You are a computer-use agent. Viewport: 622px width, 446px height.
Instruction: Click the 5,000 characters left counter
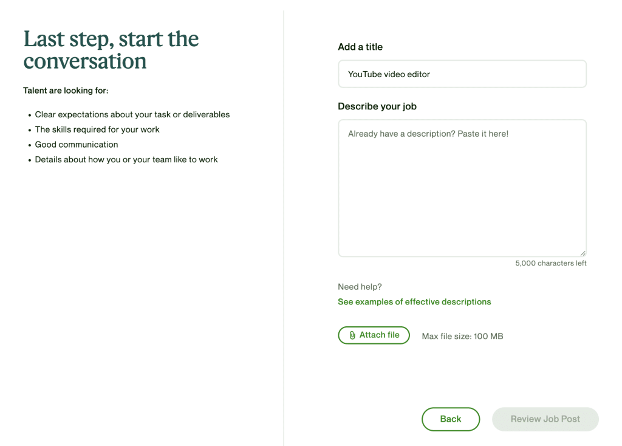tap(550, 263)
